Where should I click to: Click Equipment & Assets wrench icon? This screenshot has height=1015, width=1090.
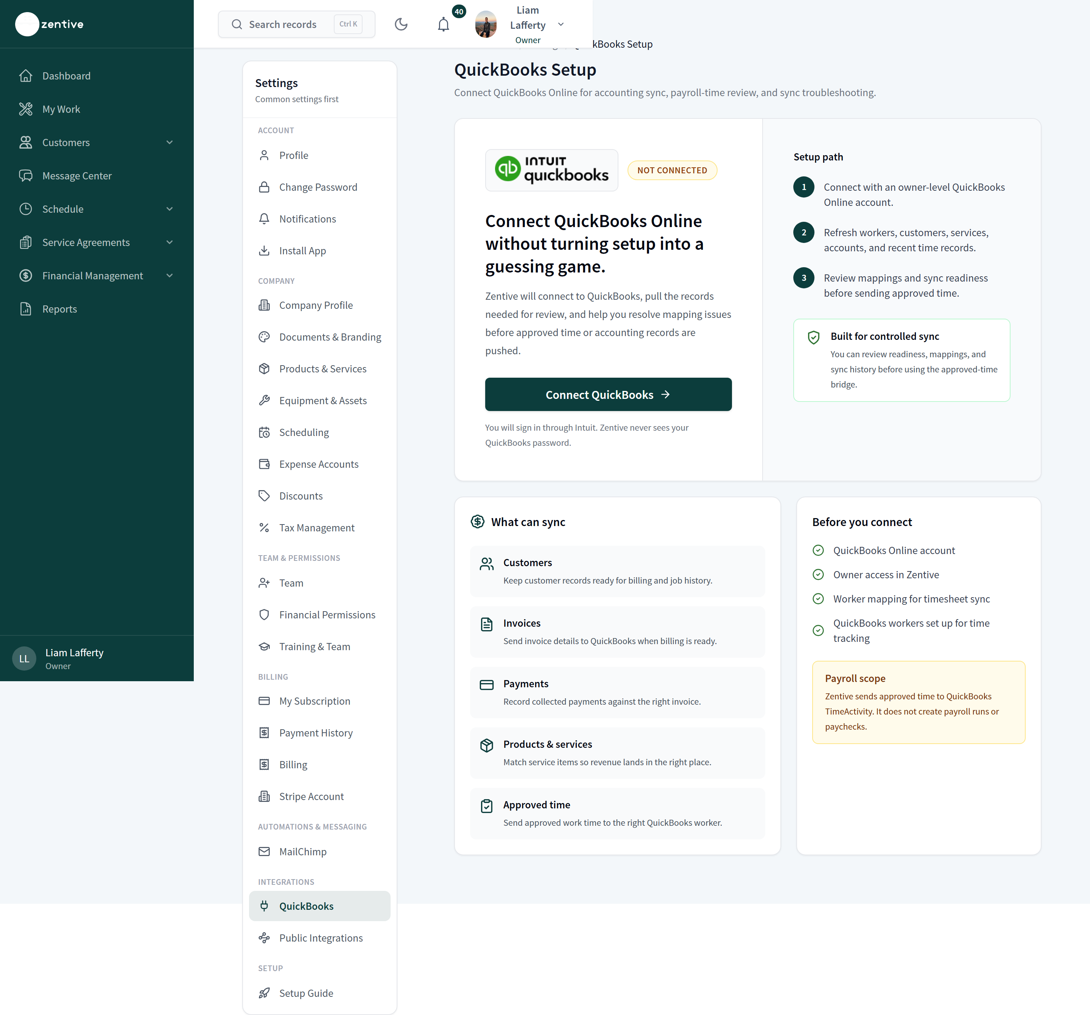[x=264, y=400]
